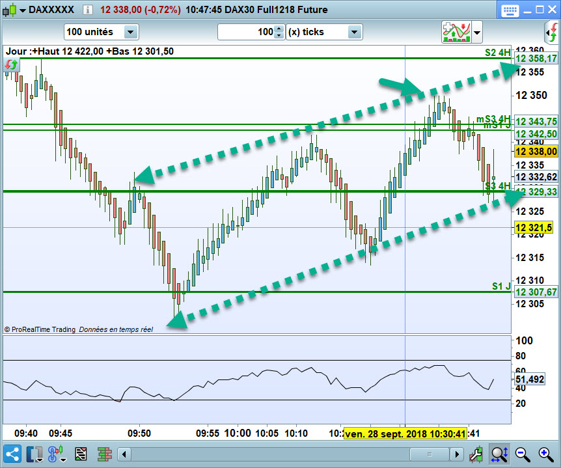Zoom out with the minus magnifier
The width and height of the screenshot is (561, 468).
pyautogui.click(x=523, y=454)
